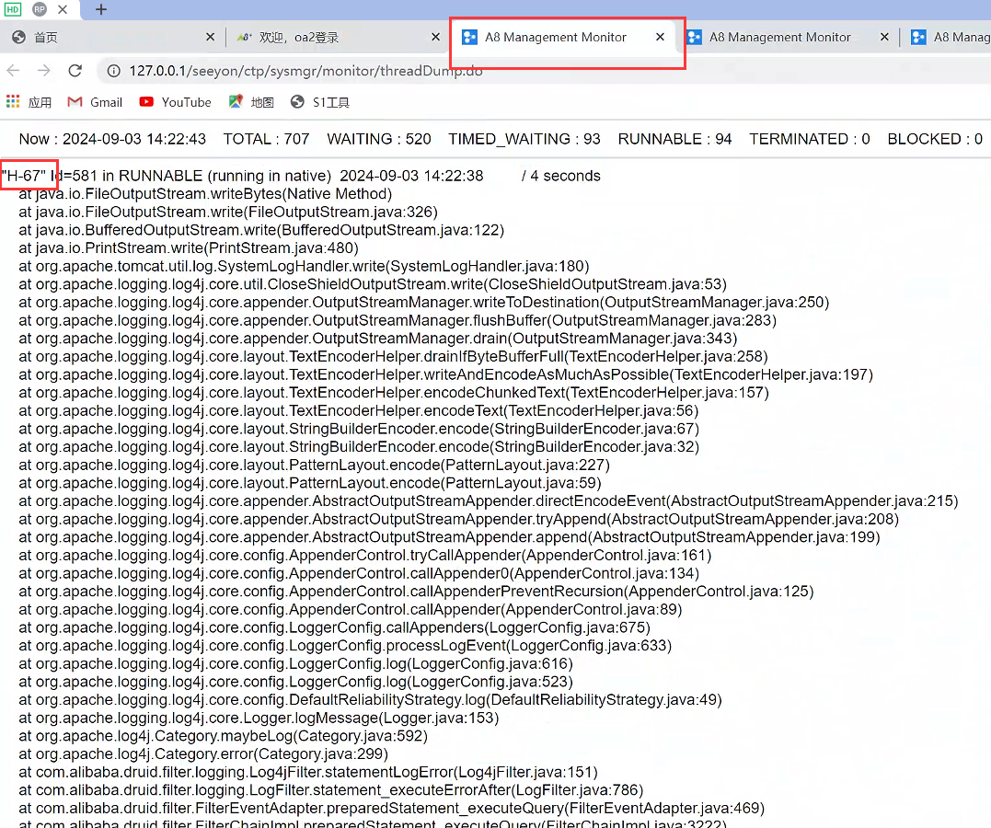The height and width of the screenshot is (828, 991).
Task: Click the "H-67" thread name
Action: pos(23,175)
